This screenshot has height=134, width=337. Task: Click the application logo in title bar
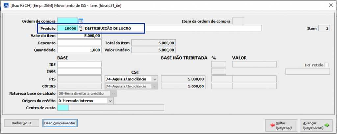pos(6,6)
